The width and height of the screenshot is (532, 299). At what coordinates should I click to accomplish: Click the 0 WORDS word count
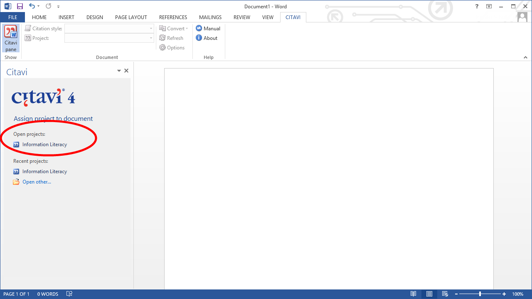click(x=48, y=294)
